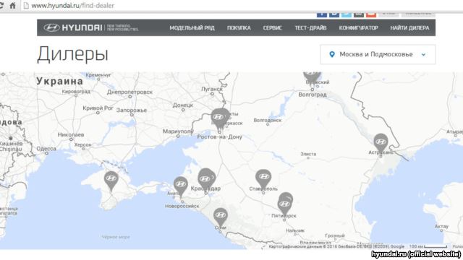
Task: Click the location pin icon beside Москва
Action: coord(332,54)
